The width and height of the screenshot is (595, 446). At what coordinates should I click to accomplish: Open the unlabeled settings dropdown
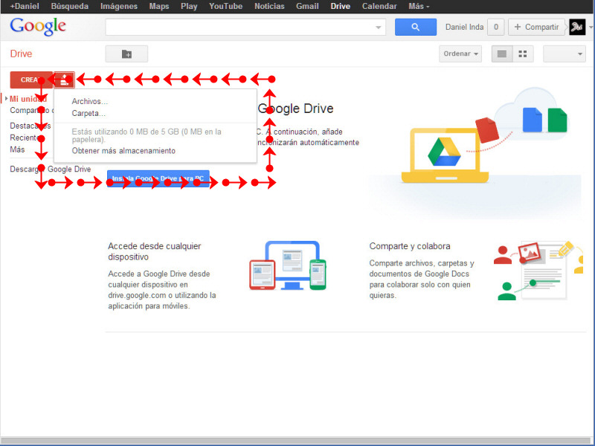565,54
